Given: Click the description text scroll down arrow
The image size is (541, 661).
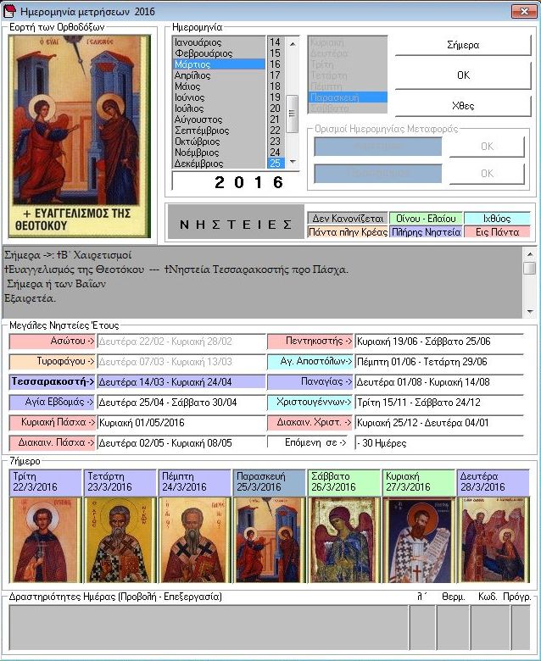Looking at the screenshot, I should [530, 312].
